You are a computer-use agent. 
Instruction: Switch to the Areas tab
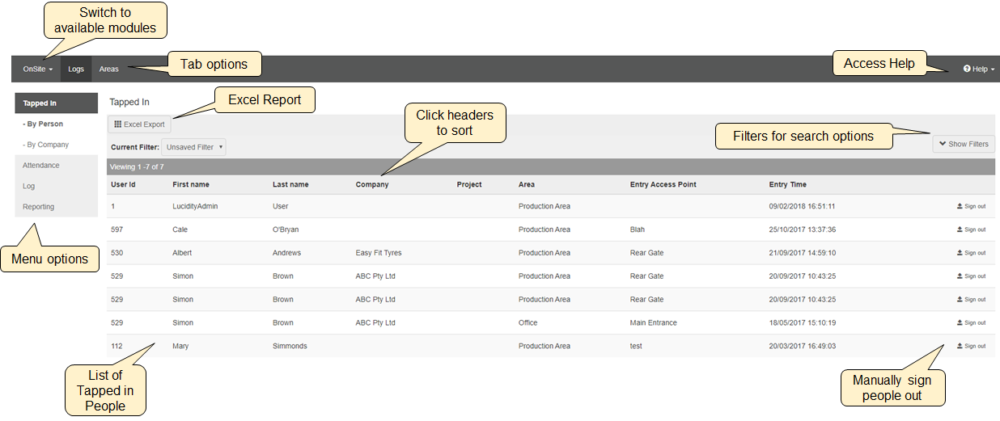tap(109, 69)
